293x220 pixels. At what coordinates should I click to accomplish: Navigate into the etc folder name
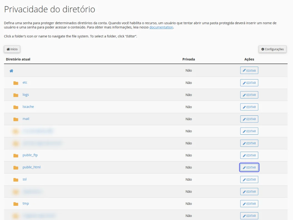coord(25,83)
